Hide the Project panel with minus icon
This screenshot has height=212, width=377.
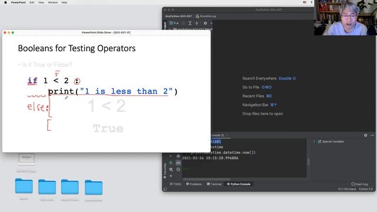coord(211,23)
